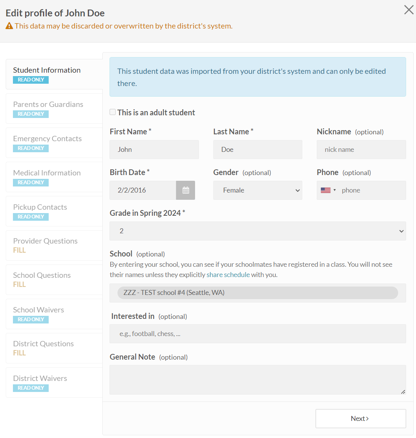The height and width of the screenshot is (438, 416).
Task: Go to Medical Information section
Action: [54, 177]
